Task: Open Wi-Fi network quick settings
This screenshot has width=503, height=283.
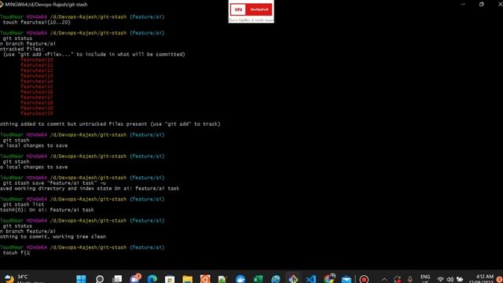Action: (440, 280)
